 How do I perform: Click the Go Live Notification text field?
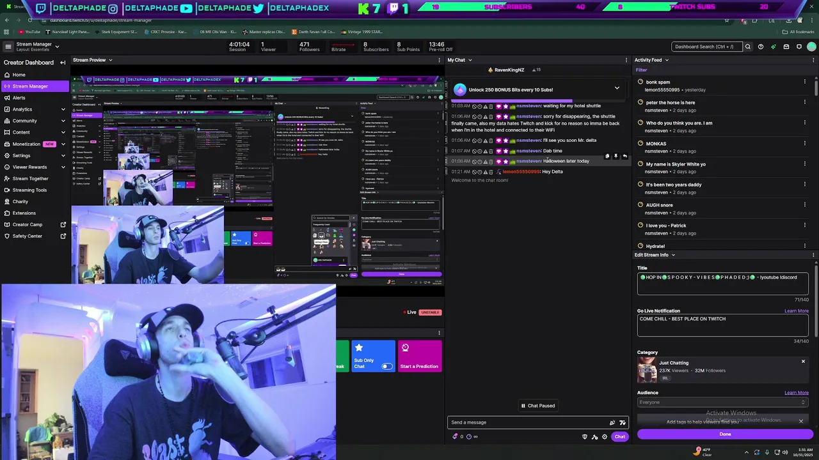[x=722, y=325]
